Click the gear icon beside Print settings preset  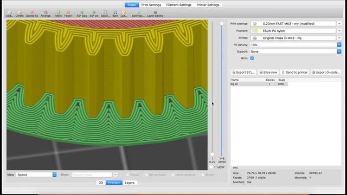(255, 24)
